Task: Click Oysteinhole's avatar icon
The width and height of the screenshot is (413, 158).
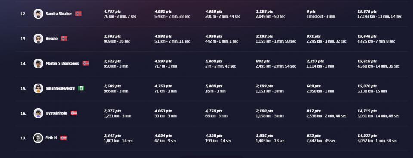Action: pos(38,113)
